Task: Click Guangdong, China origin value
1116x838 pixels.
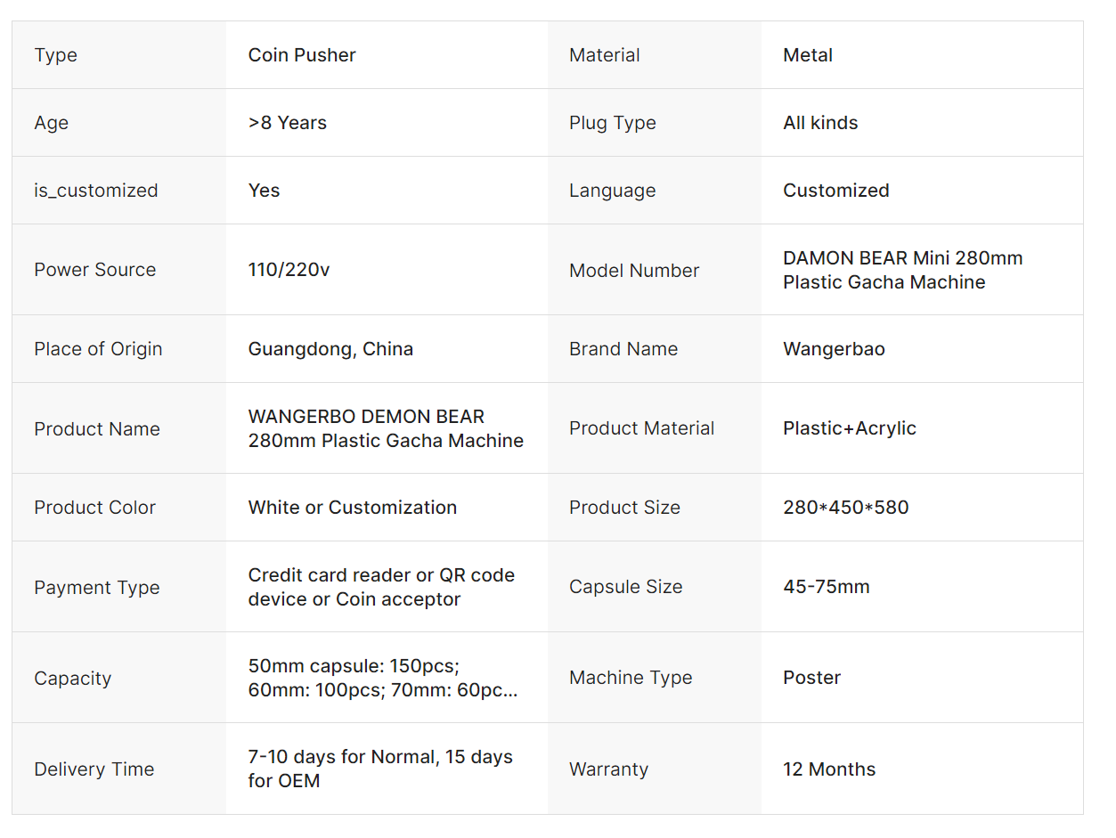Action: click(x=330, y=349)
